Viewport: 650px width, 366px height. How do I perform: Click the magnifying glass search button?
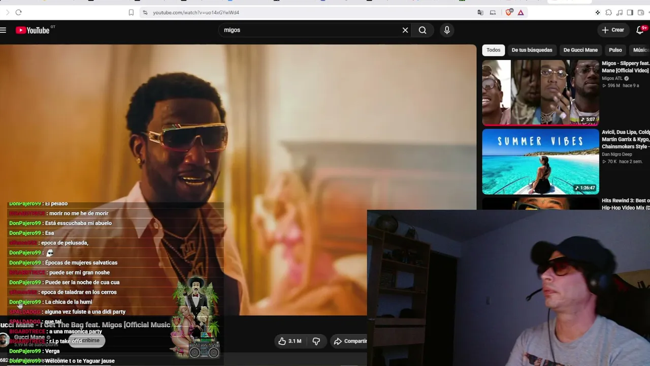[x=422, y=30]
